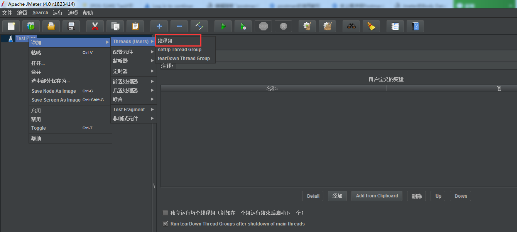The image size is (517, 232).
Task: Choose 禁用 in context menu
Action: coord(70,119)
